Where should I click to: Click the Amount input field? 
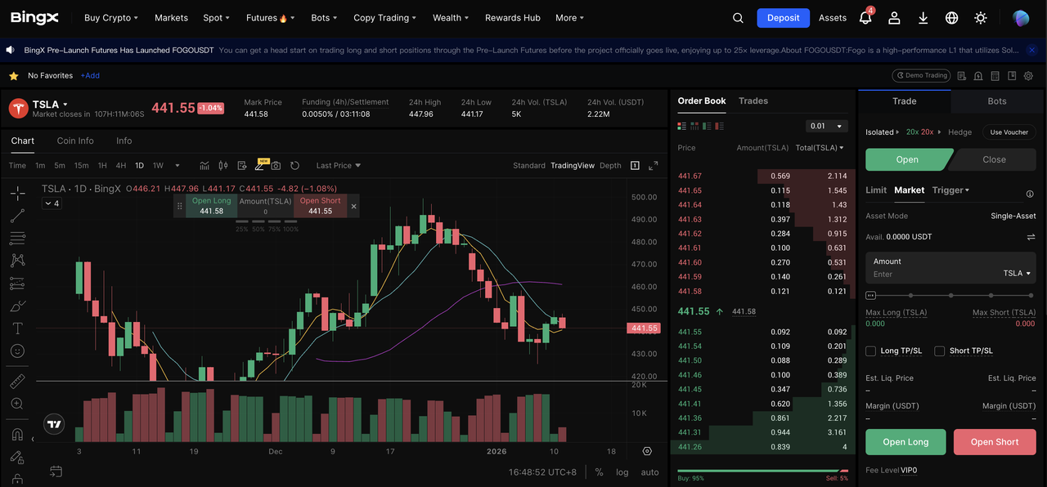tap(932, 274)
